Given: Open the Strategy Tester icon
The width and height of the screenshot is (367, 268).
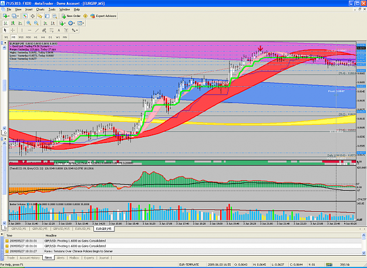Looking at the screenshot, I should tap(55, 16).
